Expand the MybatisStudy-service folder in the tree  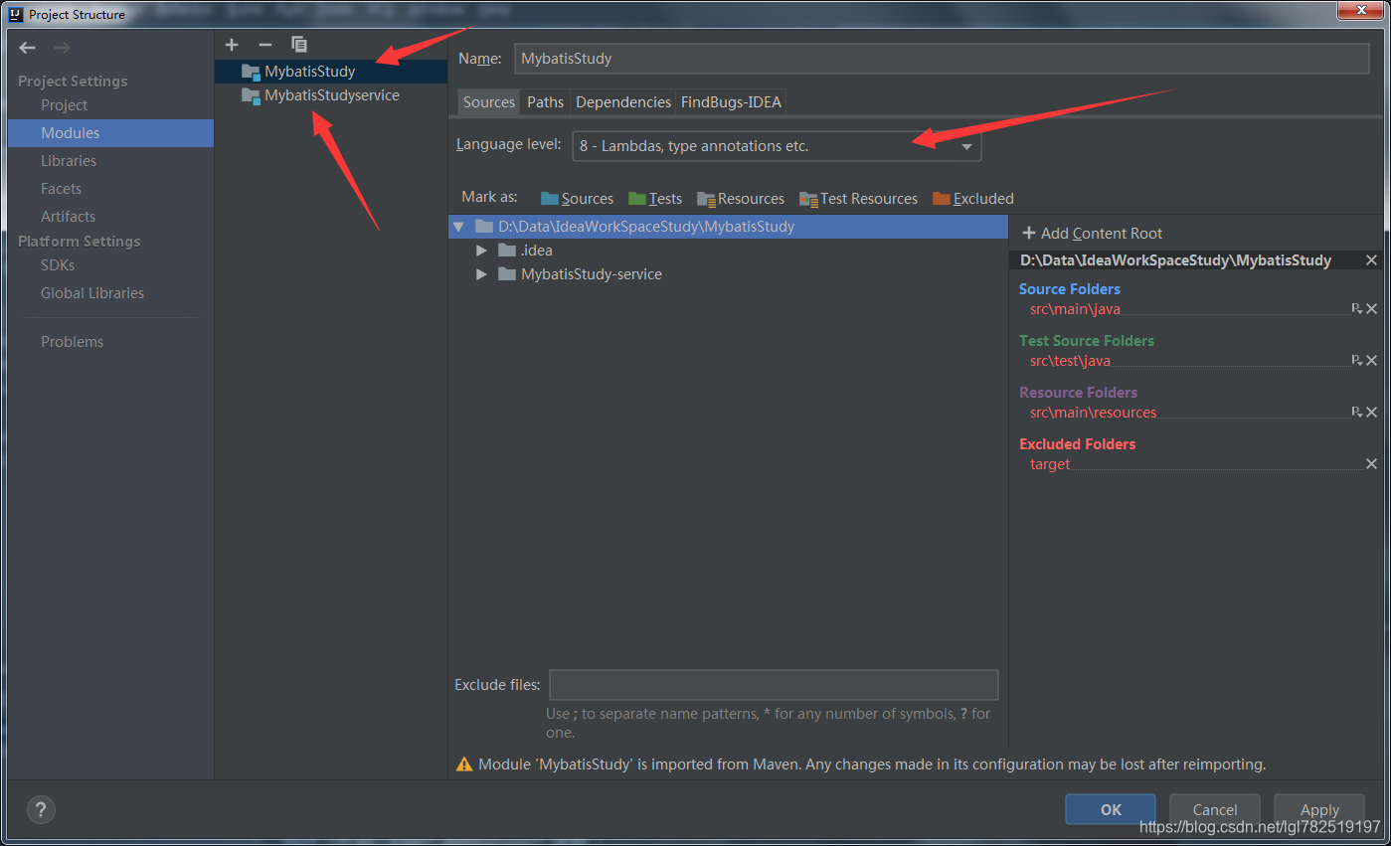click(481, 273)
